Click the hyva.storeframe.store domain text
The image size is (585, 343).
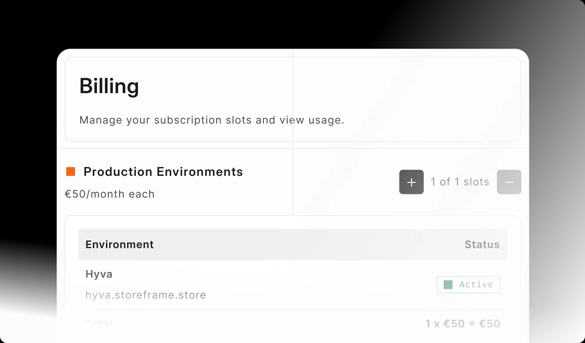[146, 295]
